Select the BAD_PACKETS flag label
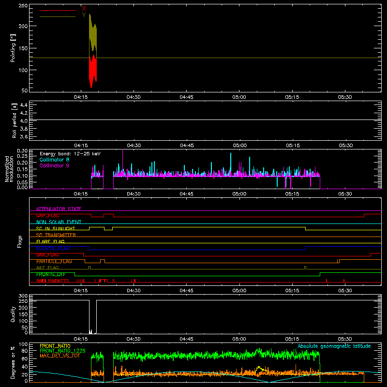This screenshot has width=387, height=387. [x=53, y=281]
